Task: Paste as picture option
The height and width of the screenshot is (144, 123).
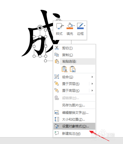Action: 72,69
